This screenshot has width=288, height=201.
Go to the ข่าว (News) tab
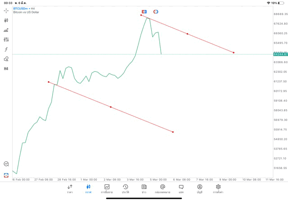point(144,188)
